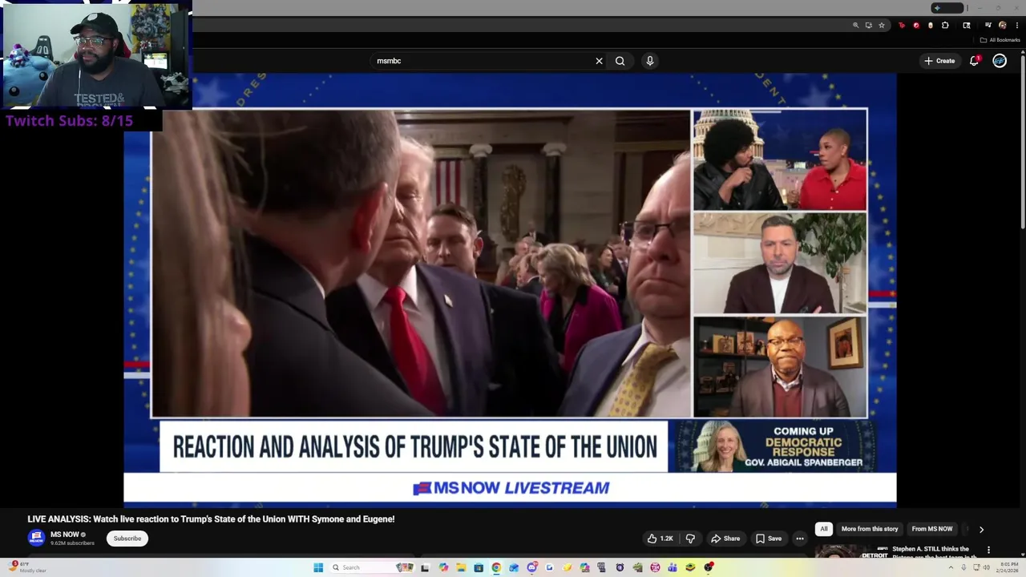Screen dimensions: 1026x577
Task: Open Microsoft Teams icon in the taskbar
Action: pos(673,567)
